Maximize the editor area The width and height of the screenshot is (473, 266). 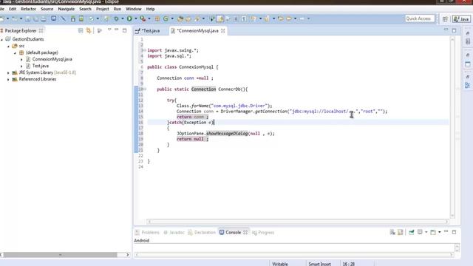click(454, 30)
